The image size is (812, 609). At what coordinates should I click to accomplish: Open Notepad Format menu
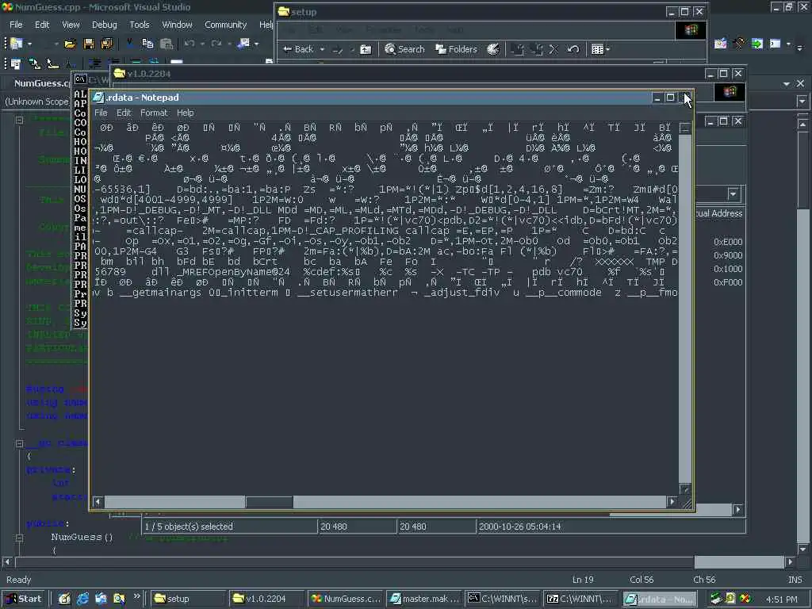tap(154, 113)
